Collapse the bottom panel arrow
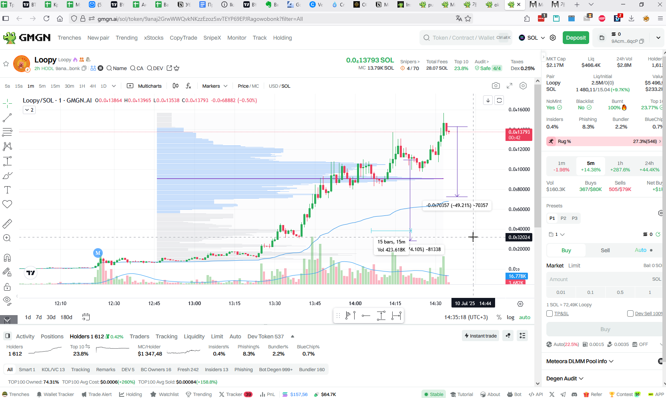666x398 pixels. pos(293,336)
